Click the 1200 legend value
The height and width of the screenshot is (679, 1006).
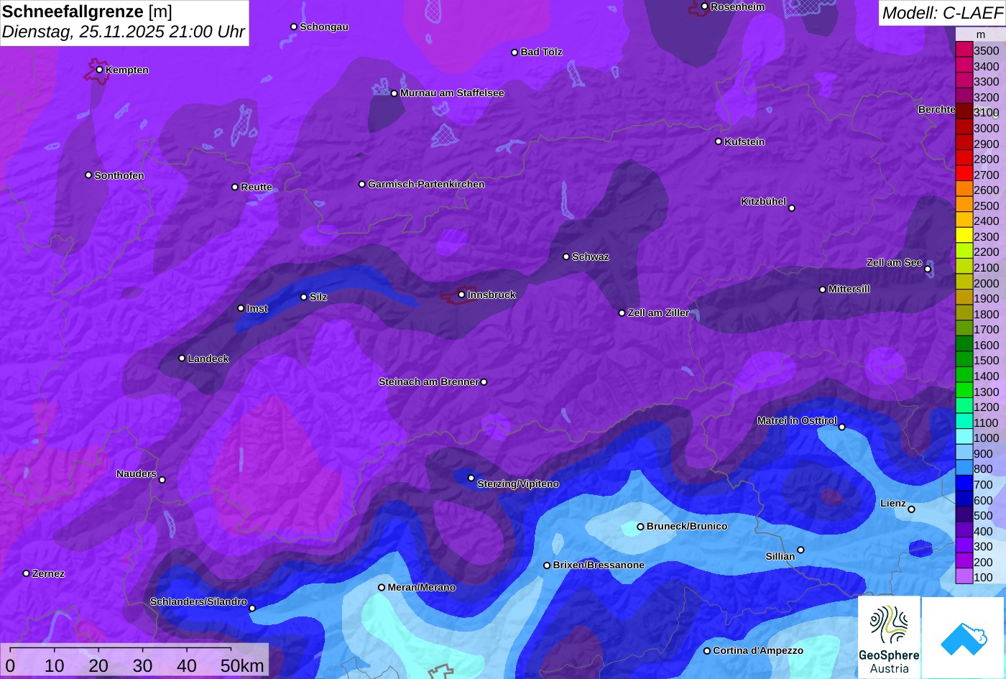click(x=987, y=407)
